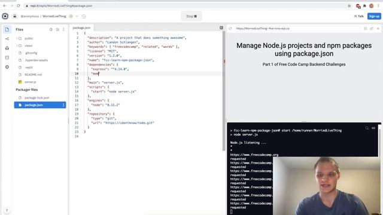The height and width of the screenshot is (215, 383).
Task: Open the browser profile avatar
Action: [x=371, y=6]
